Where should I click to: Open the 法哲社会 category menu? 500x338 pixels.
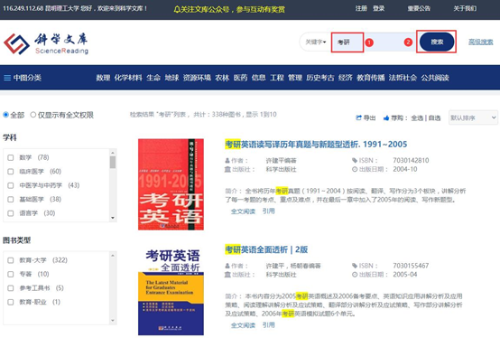pos(403,78)
